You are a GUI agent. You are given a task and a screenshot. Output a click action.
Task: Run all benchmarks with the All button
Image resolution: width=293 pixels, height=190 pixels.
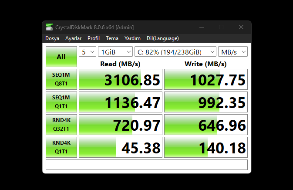[61, 57]
